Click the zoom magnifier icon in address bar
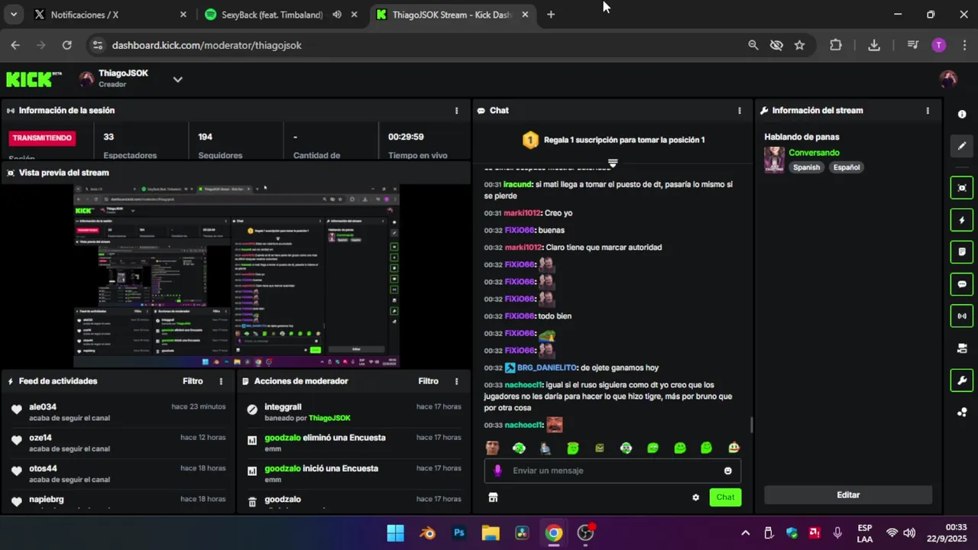The height and width of the screenshot is (550, 978). pos(753,45)
